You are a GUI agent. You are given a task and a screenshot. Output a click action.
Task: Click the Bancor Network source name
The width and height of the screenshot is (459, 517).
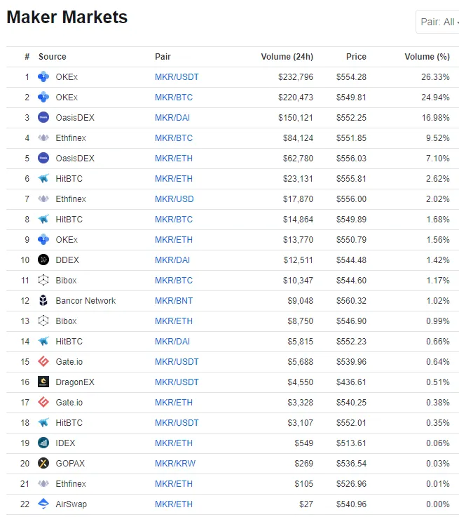tap(85, 301)
